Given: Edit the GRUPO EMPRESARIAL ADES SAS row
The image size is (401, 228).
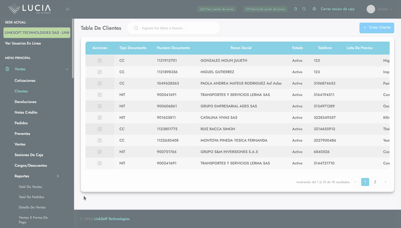Looking at the screenshot, I should tap(99, 106).
